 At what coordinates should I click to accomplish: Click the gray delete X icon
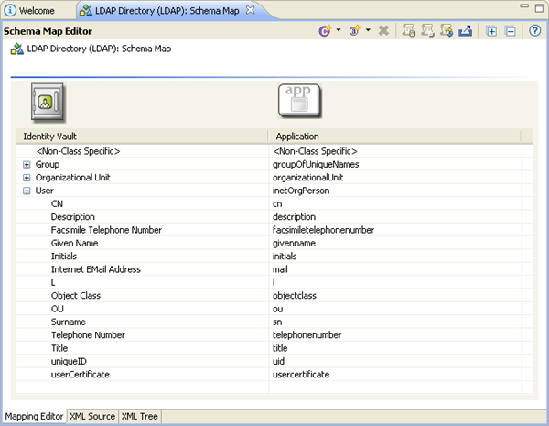pyautogui.click(x=383, y=31)
